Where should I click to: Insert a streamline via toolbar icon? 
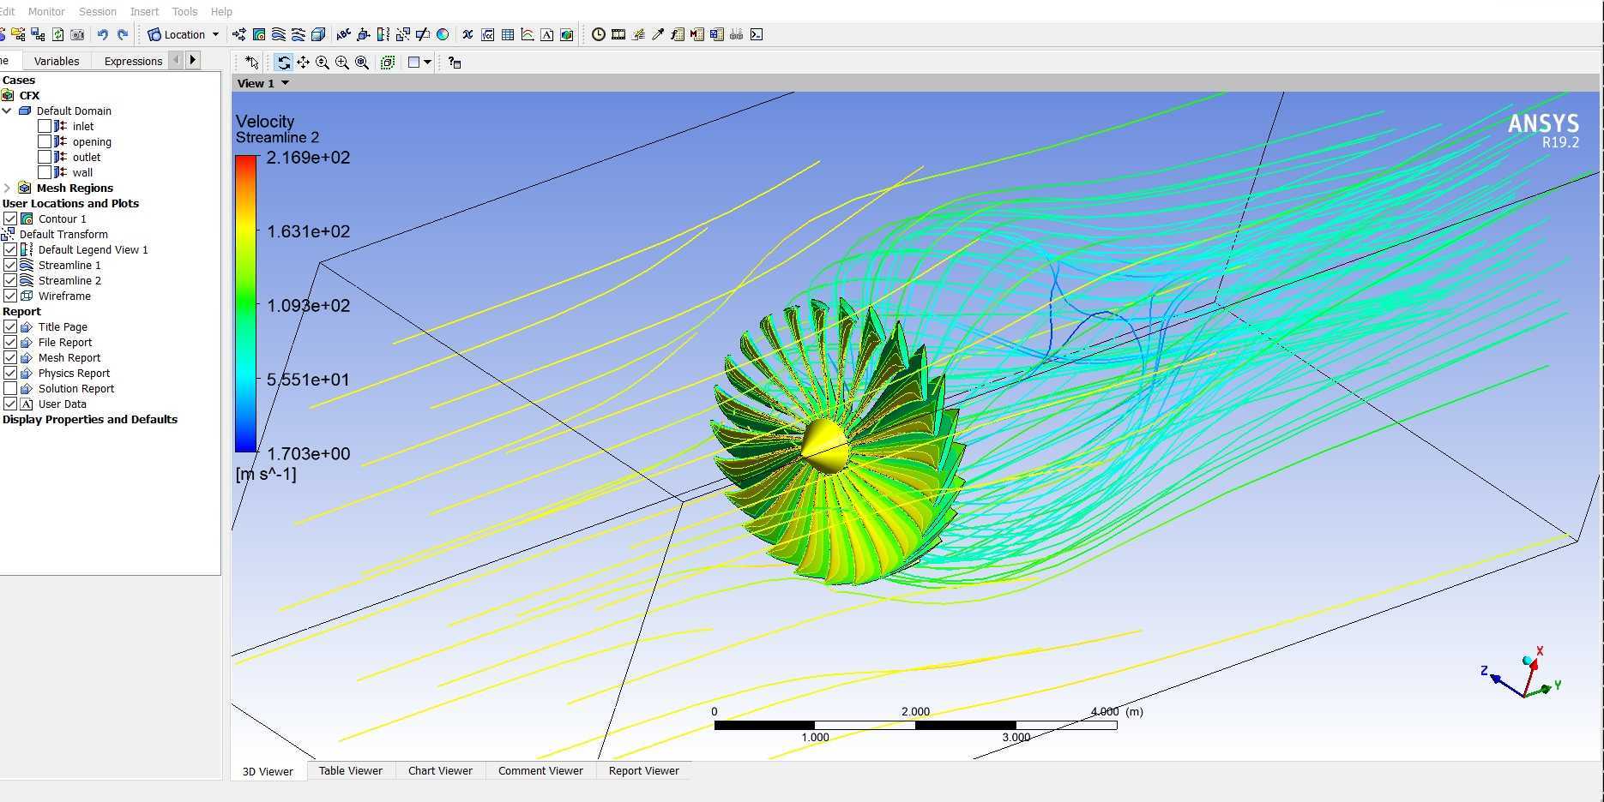278,34
